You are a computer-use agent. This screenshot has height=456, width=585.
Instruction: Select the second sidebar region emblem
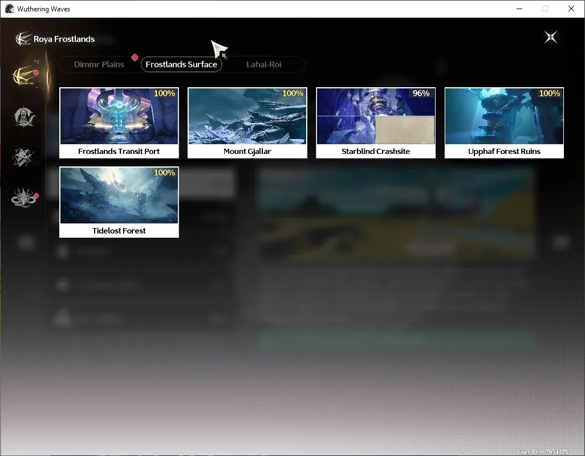[25, 117]
